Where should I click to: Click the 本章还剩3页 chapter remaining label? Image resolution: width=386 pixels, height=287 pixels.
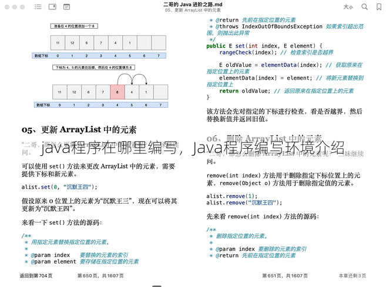click(353, 276)
